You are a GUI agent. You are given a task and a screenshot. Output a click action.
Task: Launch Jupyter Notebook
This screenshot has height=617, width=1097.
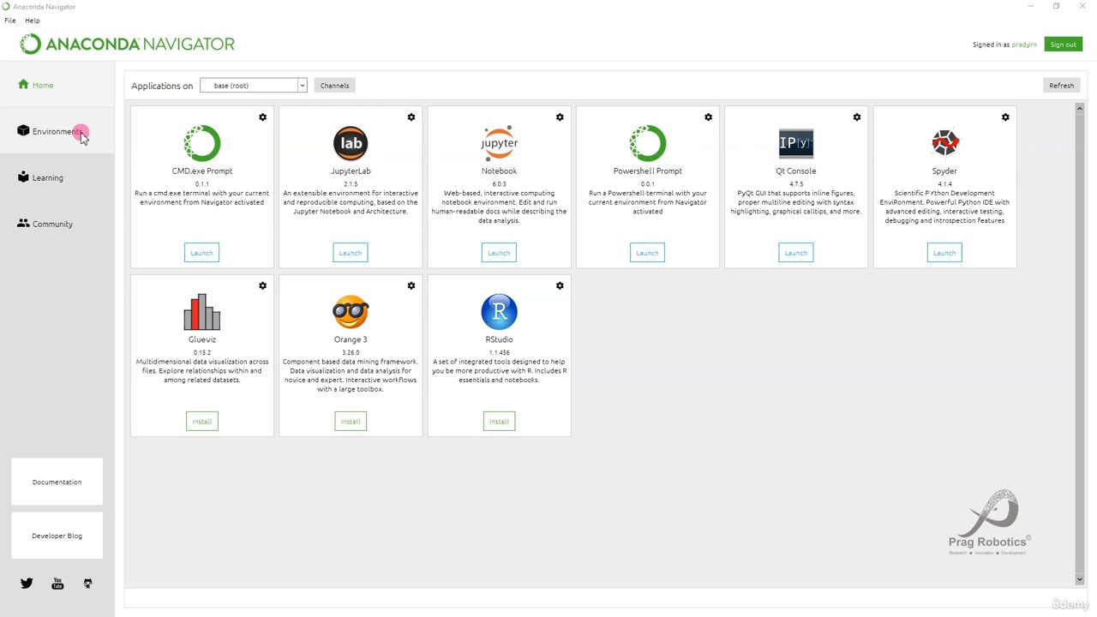[499, 253]
